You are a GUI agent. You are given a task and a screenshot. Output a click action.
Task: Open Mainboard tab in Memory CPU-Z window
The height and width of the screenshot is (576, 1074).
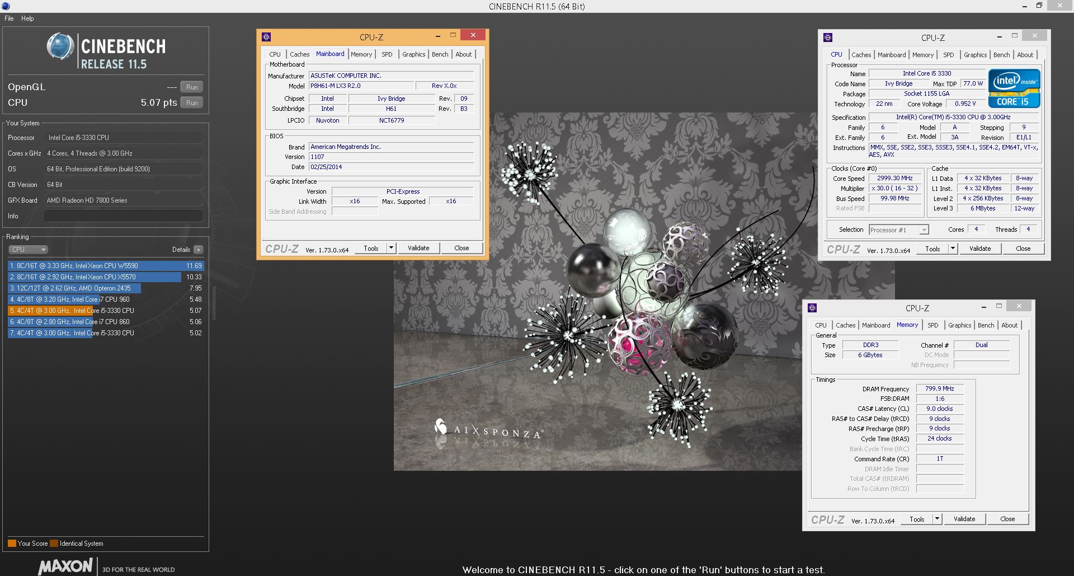(x=875, y=325)
